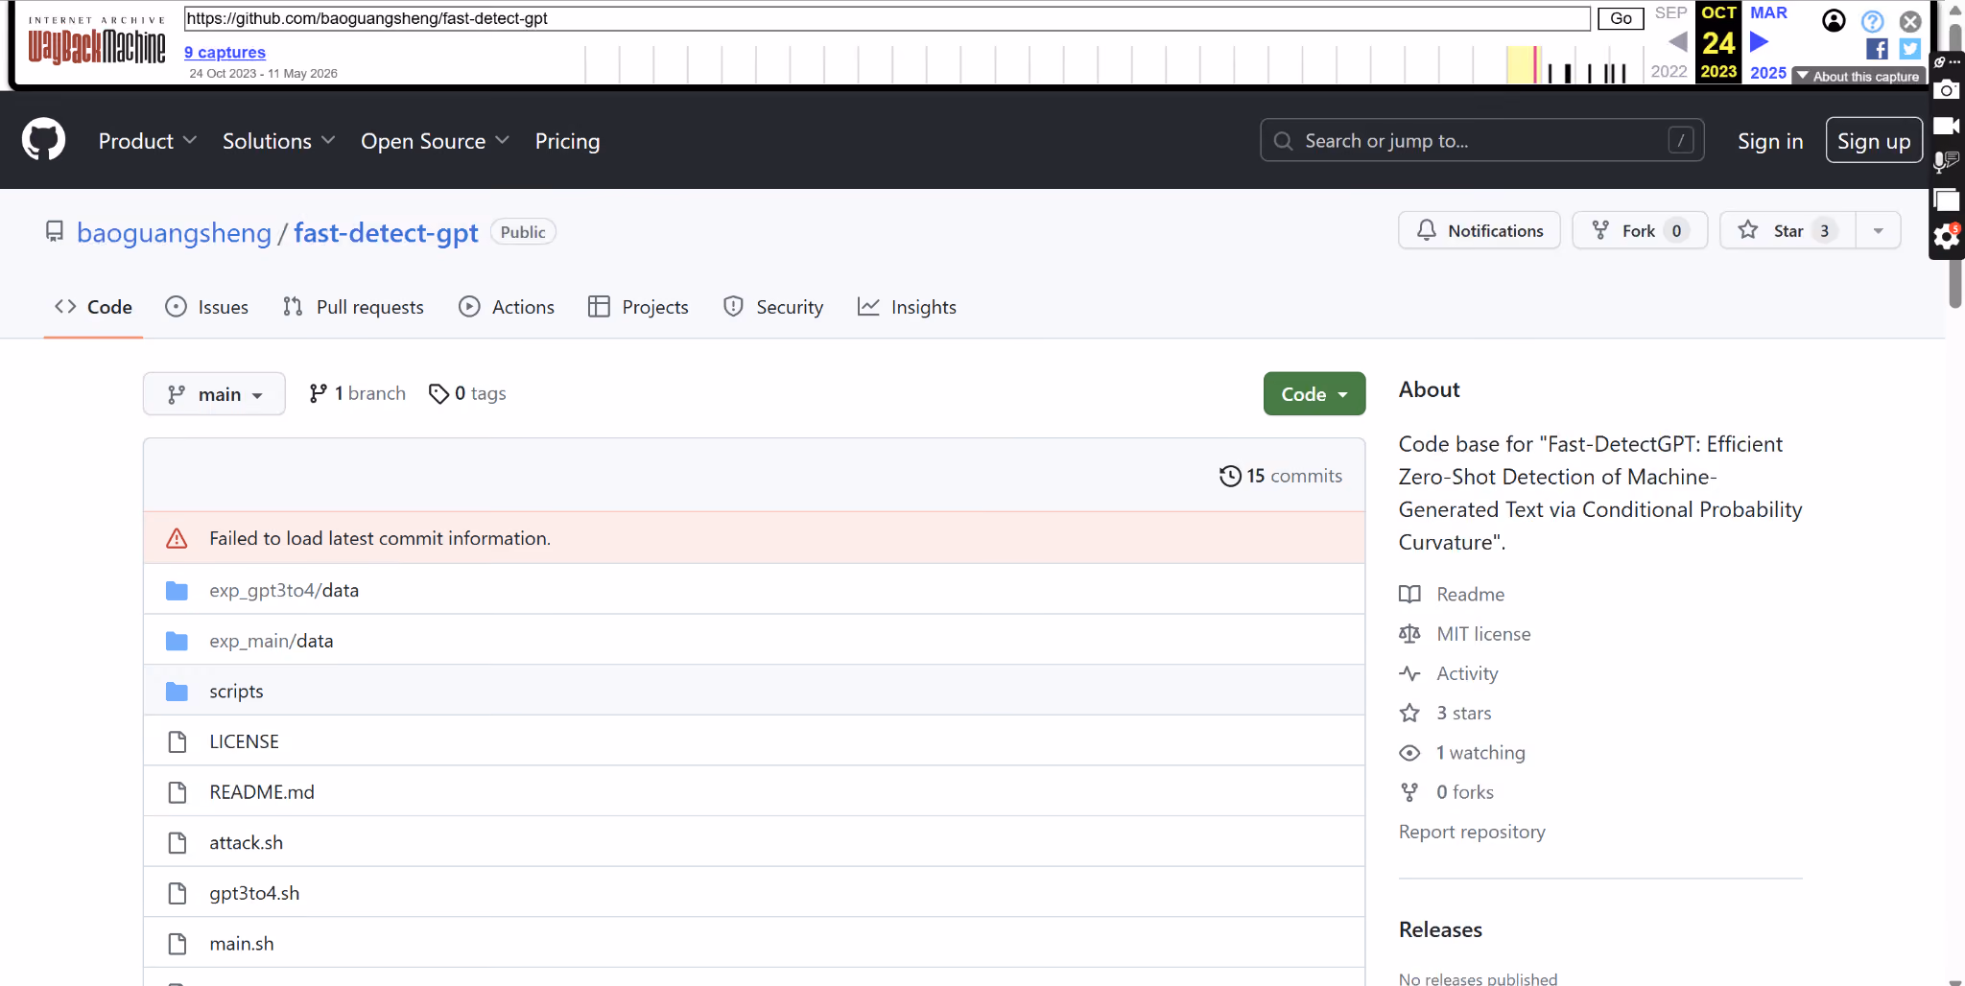
Task: Open the Actions tab
Action: pos(507,307)
